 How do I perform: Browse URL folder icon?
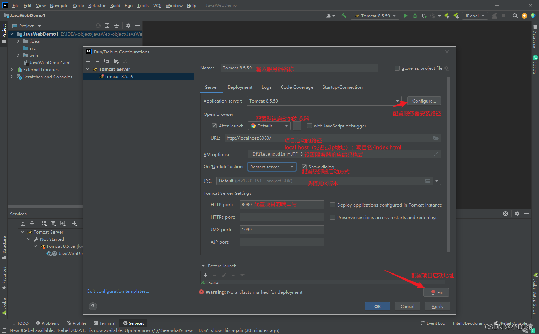[x=436, y=138]
